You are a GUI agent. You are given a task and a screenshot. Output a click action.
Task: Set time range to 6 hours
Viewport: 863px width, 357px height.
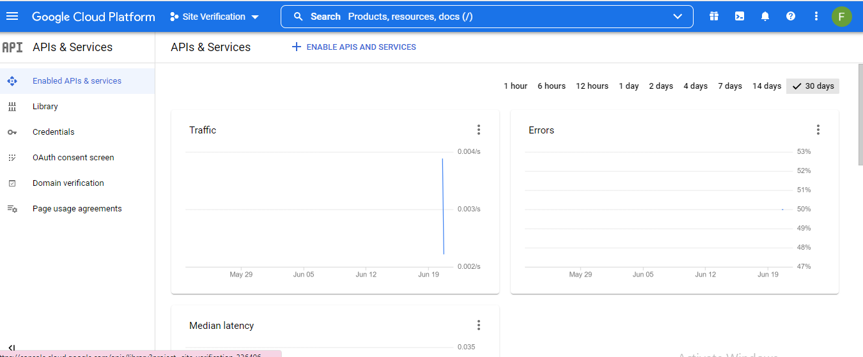coord(551,86)
